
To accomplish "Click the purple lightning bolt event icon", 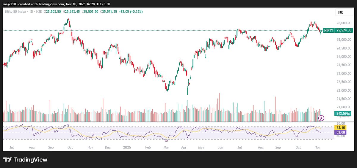I will pos(321,118).
